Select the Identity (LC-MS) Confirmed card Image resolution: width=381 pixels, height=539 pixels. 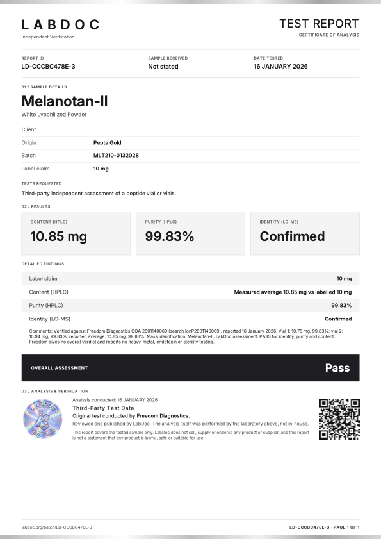[305, 234]
